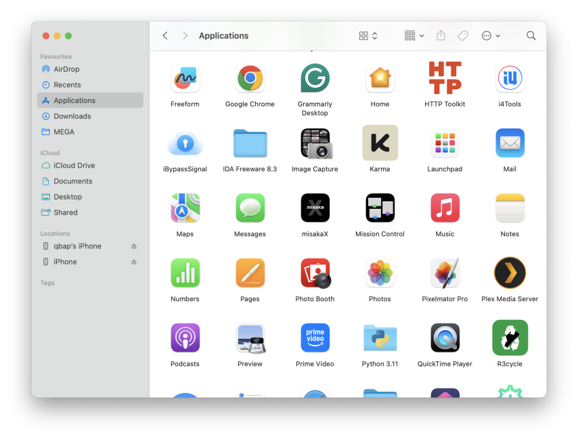The height and width of the screenshot is (439, 578).
Task: Select the IDA Freeware 8.3 folder
Action: [250, 143]
